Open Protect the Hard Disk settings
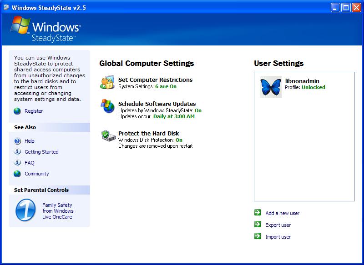This screenshot has height=265, width=364. (x=149, y=133)
